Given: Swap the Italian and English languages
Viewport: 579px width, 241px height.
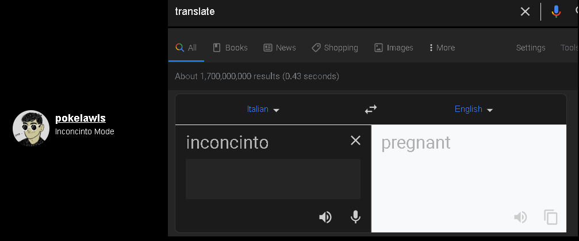Looking at the screenshot, I should click(371, 109).
